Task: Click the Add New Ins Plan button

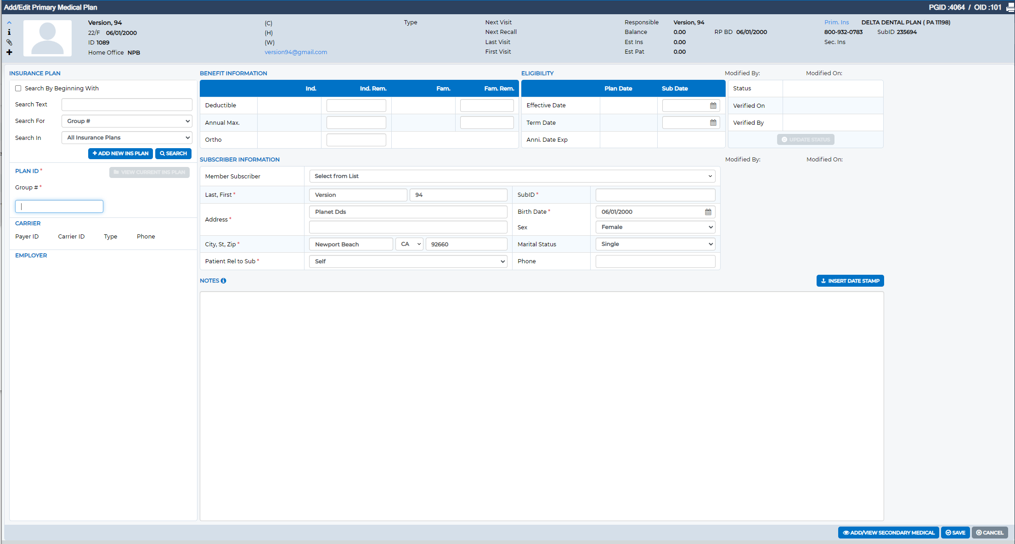Action: point(120,154)
